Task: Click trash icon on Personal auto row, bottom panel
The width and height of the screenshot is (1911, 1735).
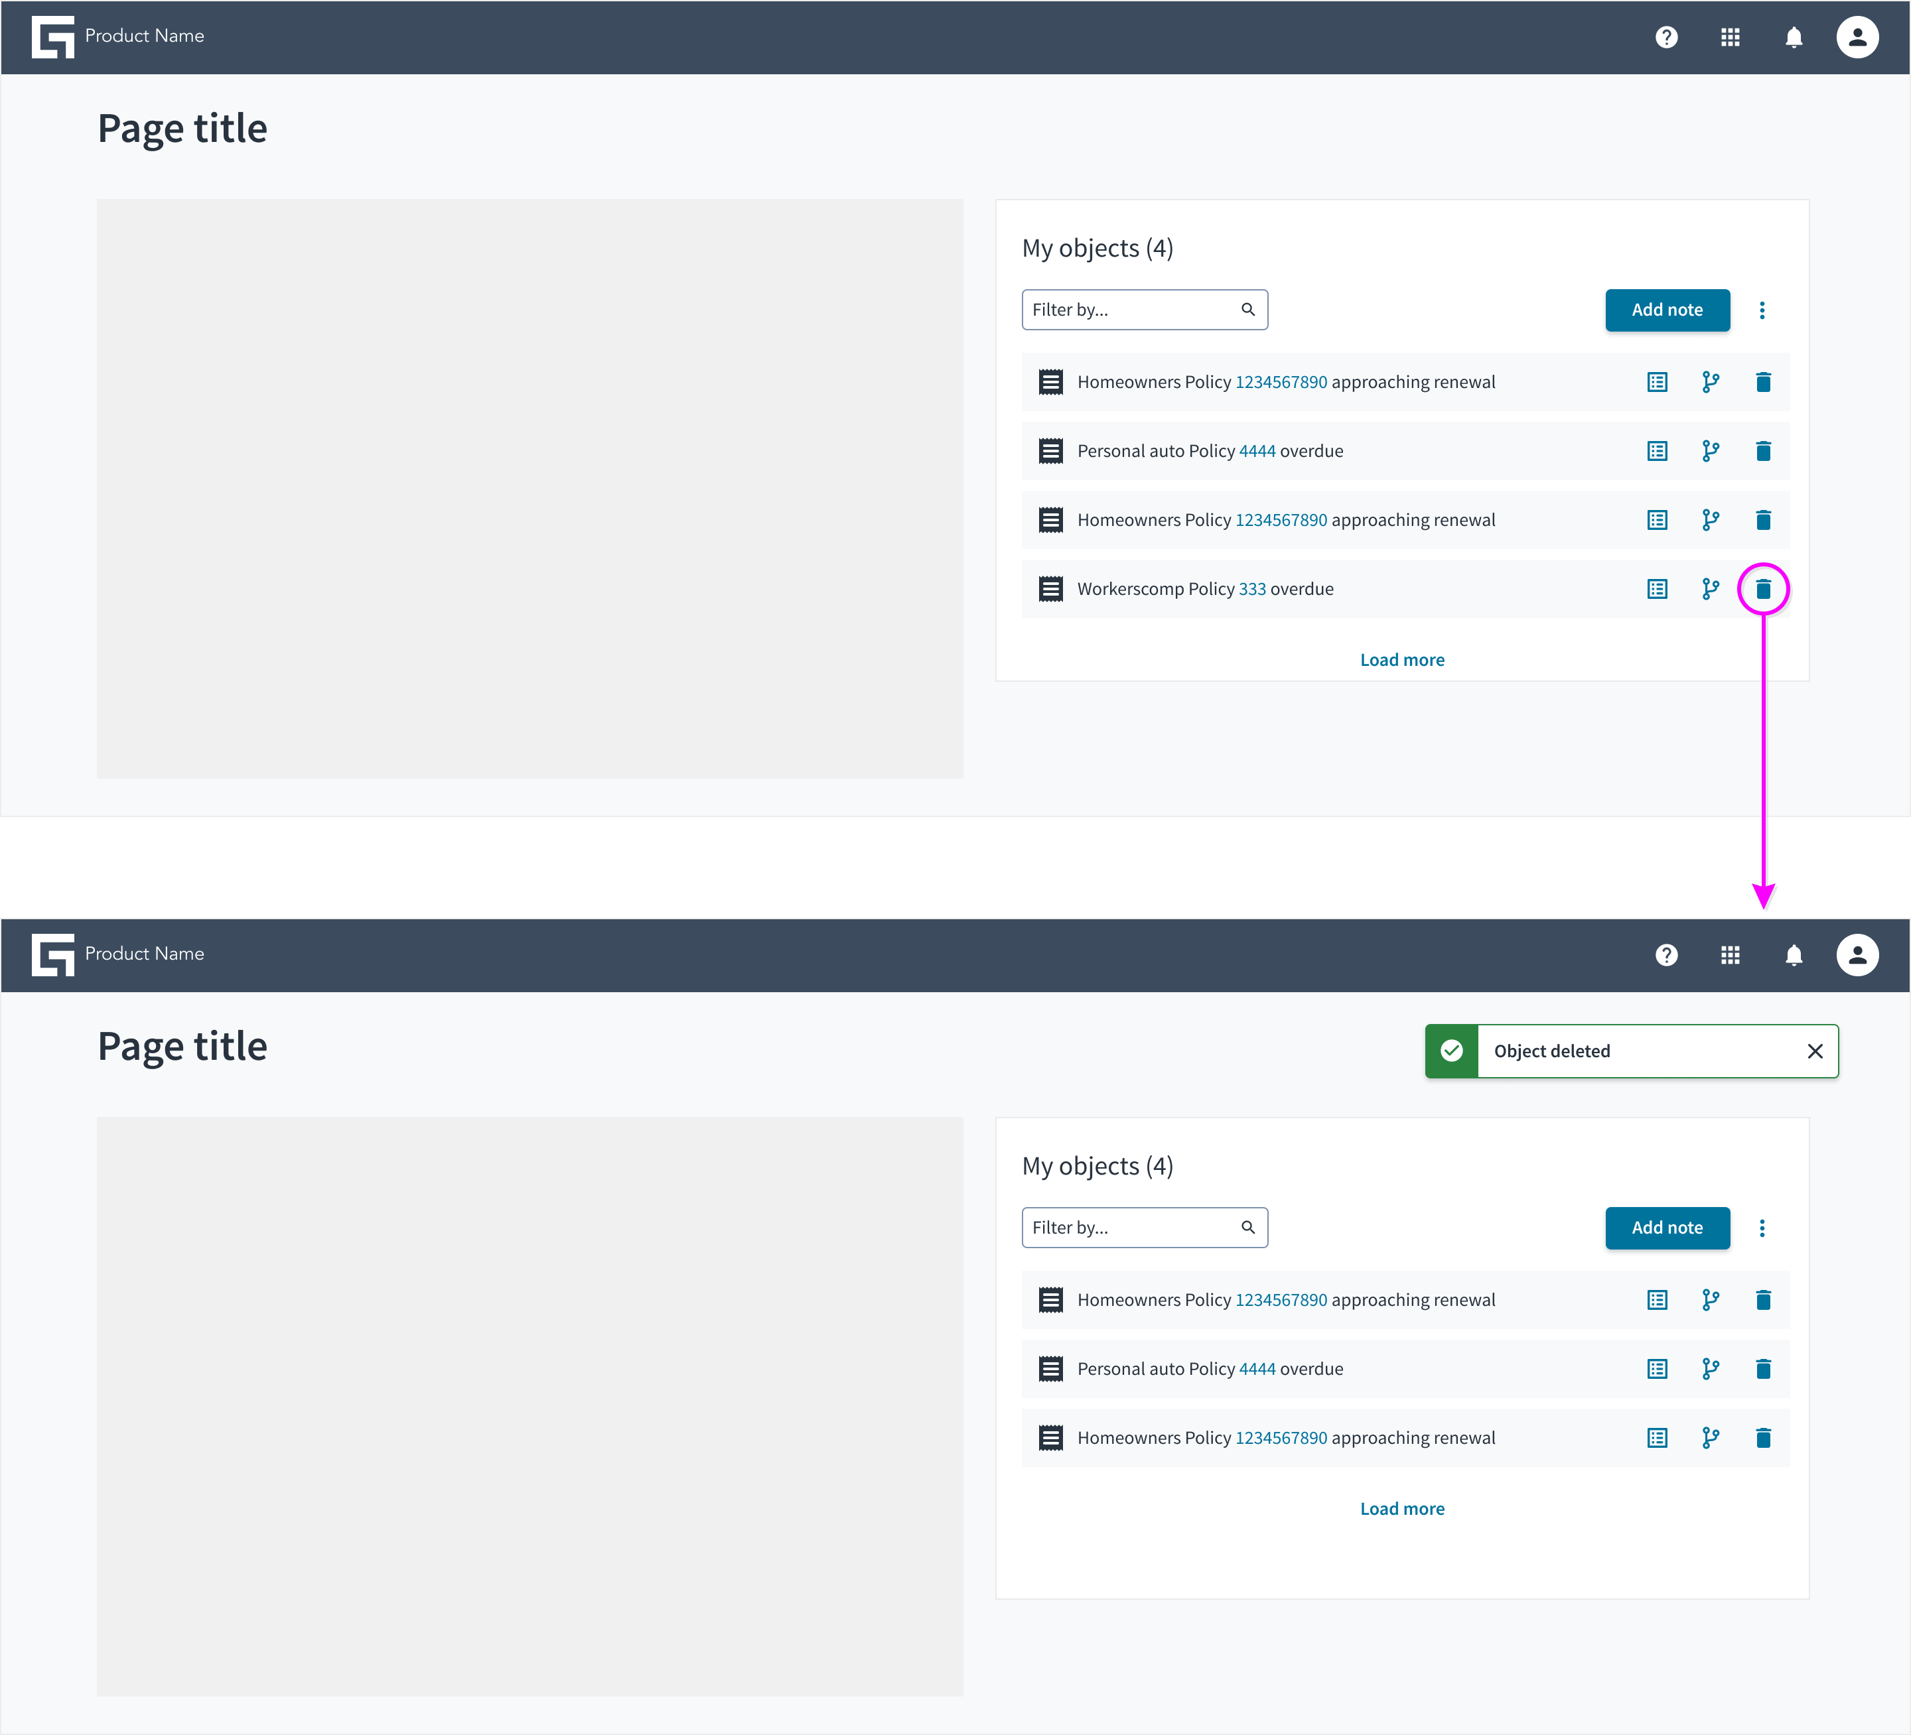Action: pos(1763,1368)
